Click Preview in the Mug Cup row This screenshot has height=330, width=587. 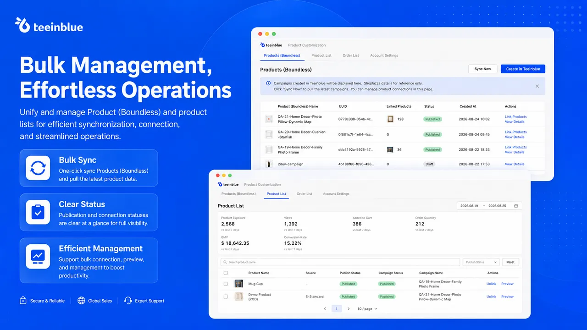(x=507, y=284)
